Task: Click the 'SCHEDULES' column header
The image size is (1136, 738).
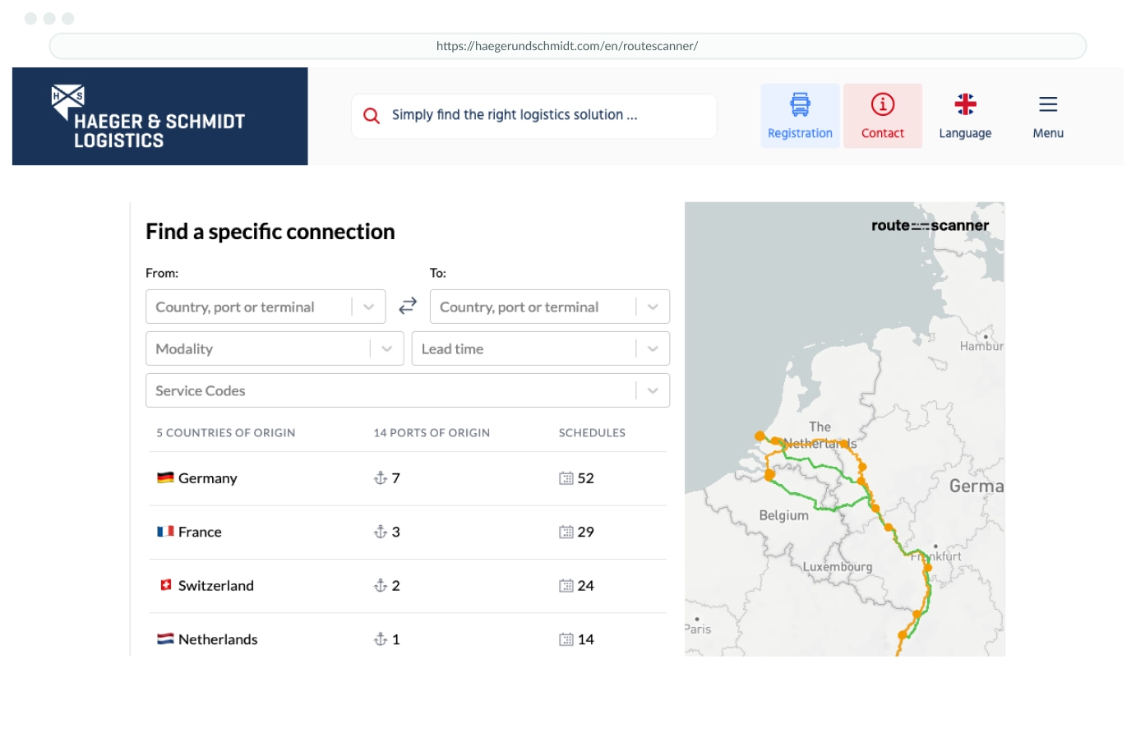Action: [592, 432]
